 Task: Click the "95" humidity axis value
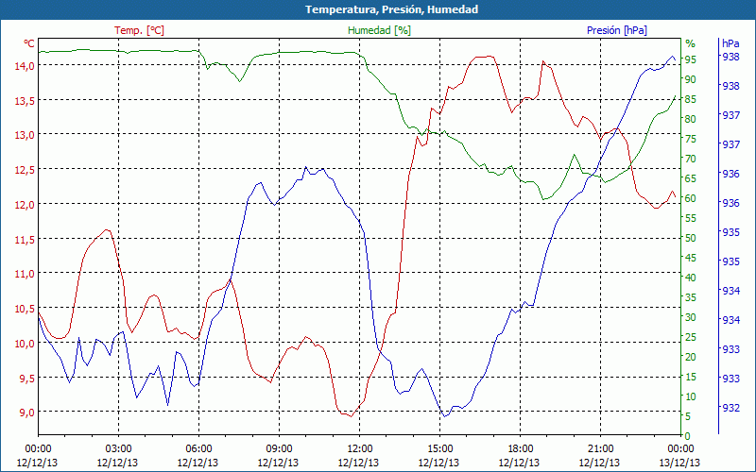click(x=691, y=59)
